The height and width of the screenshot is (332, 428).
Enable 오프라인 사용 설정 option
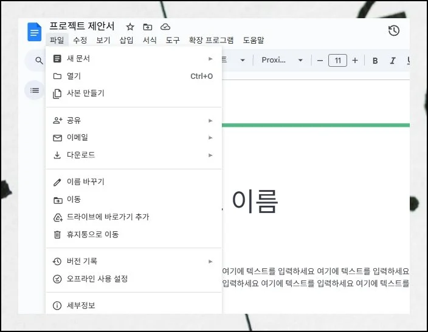[x=97, y=279]
